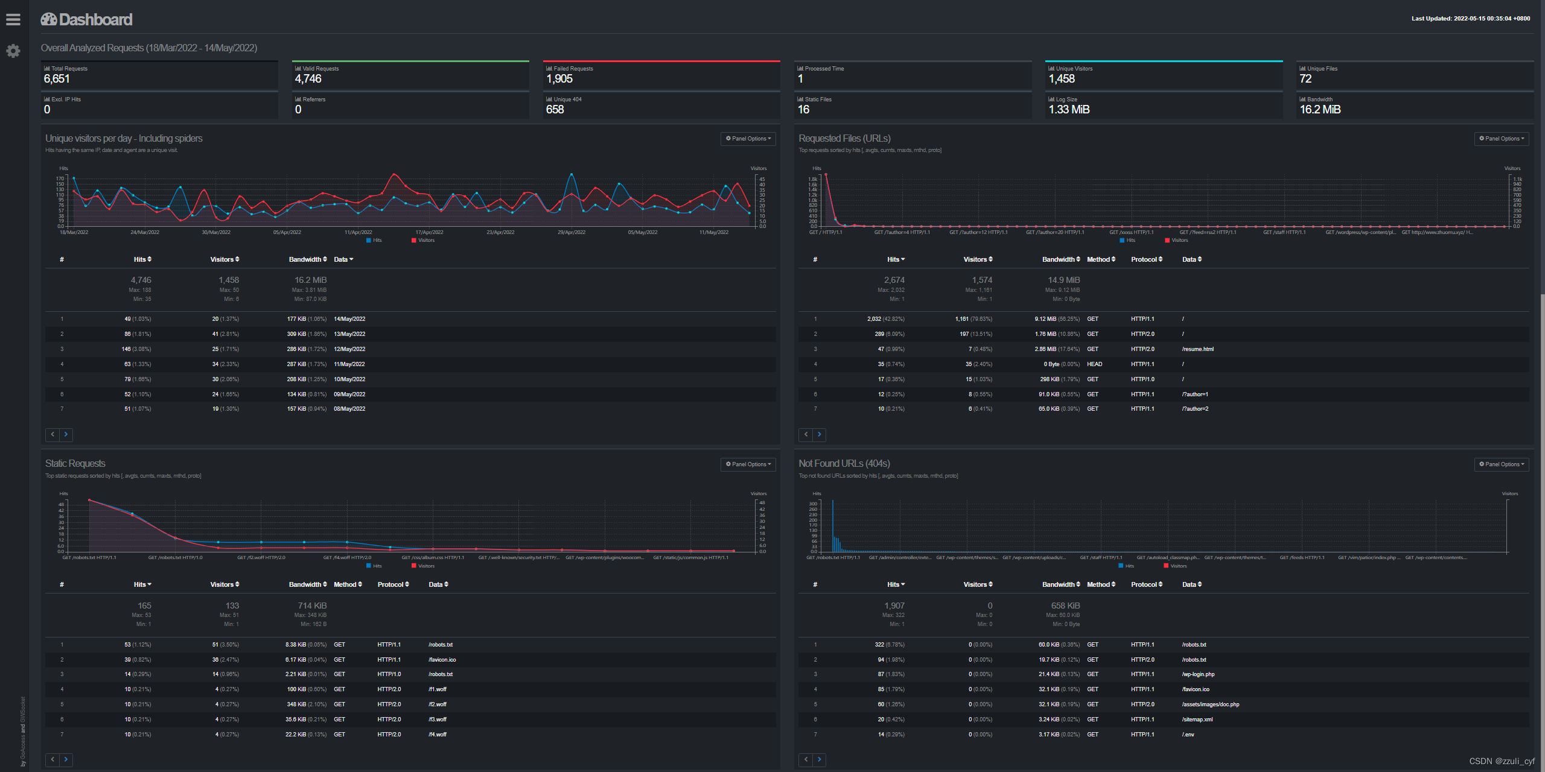Click bar-chart icon beside Total Requests
This screenshot has height=772, width=1545.
[47, 69]
